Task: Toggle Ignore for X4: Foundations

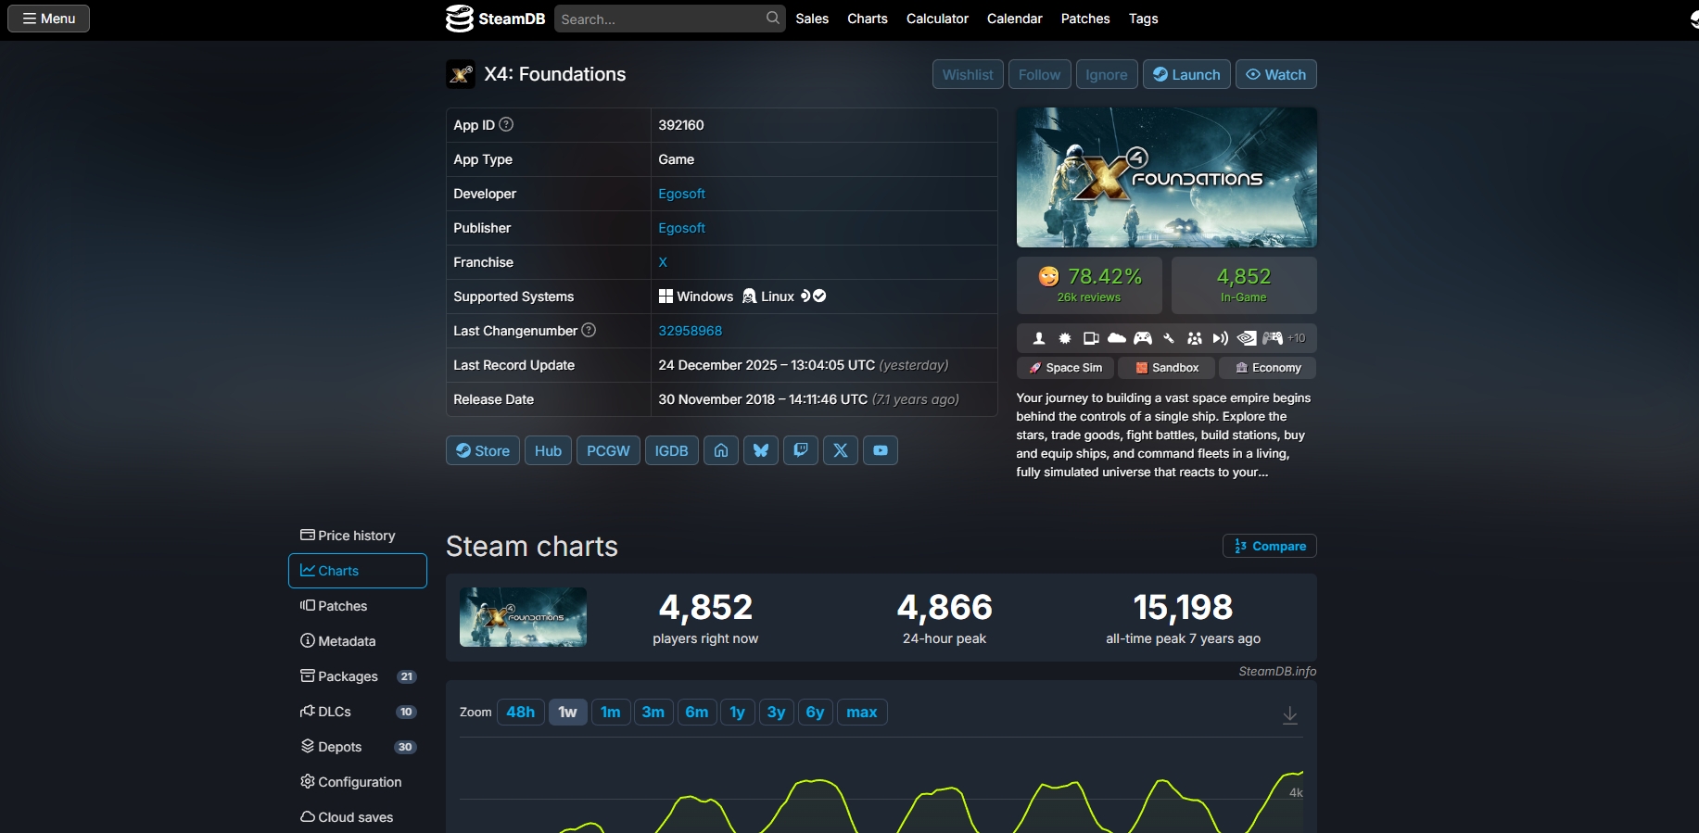Action: point(1107,74)
